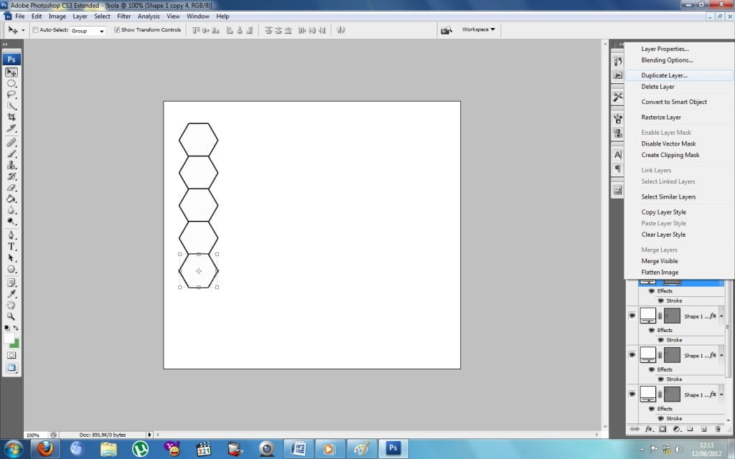This screenshot has height=459, width=735.
Task: Select the Pen tool
Action: (11, 235)
